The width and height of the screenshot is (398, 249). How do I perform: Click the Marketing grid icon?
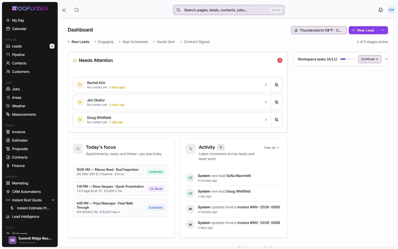click(x=8, y=183)
